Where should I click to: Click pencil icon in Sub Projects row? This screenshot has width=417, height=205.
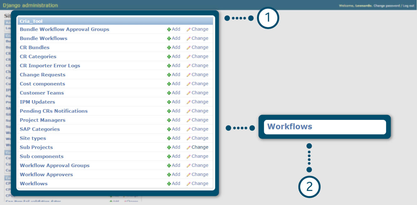point(188,147)
